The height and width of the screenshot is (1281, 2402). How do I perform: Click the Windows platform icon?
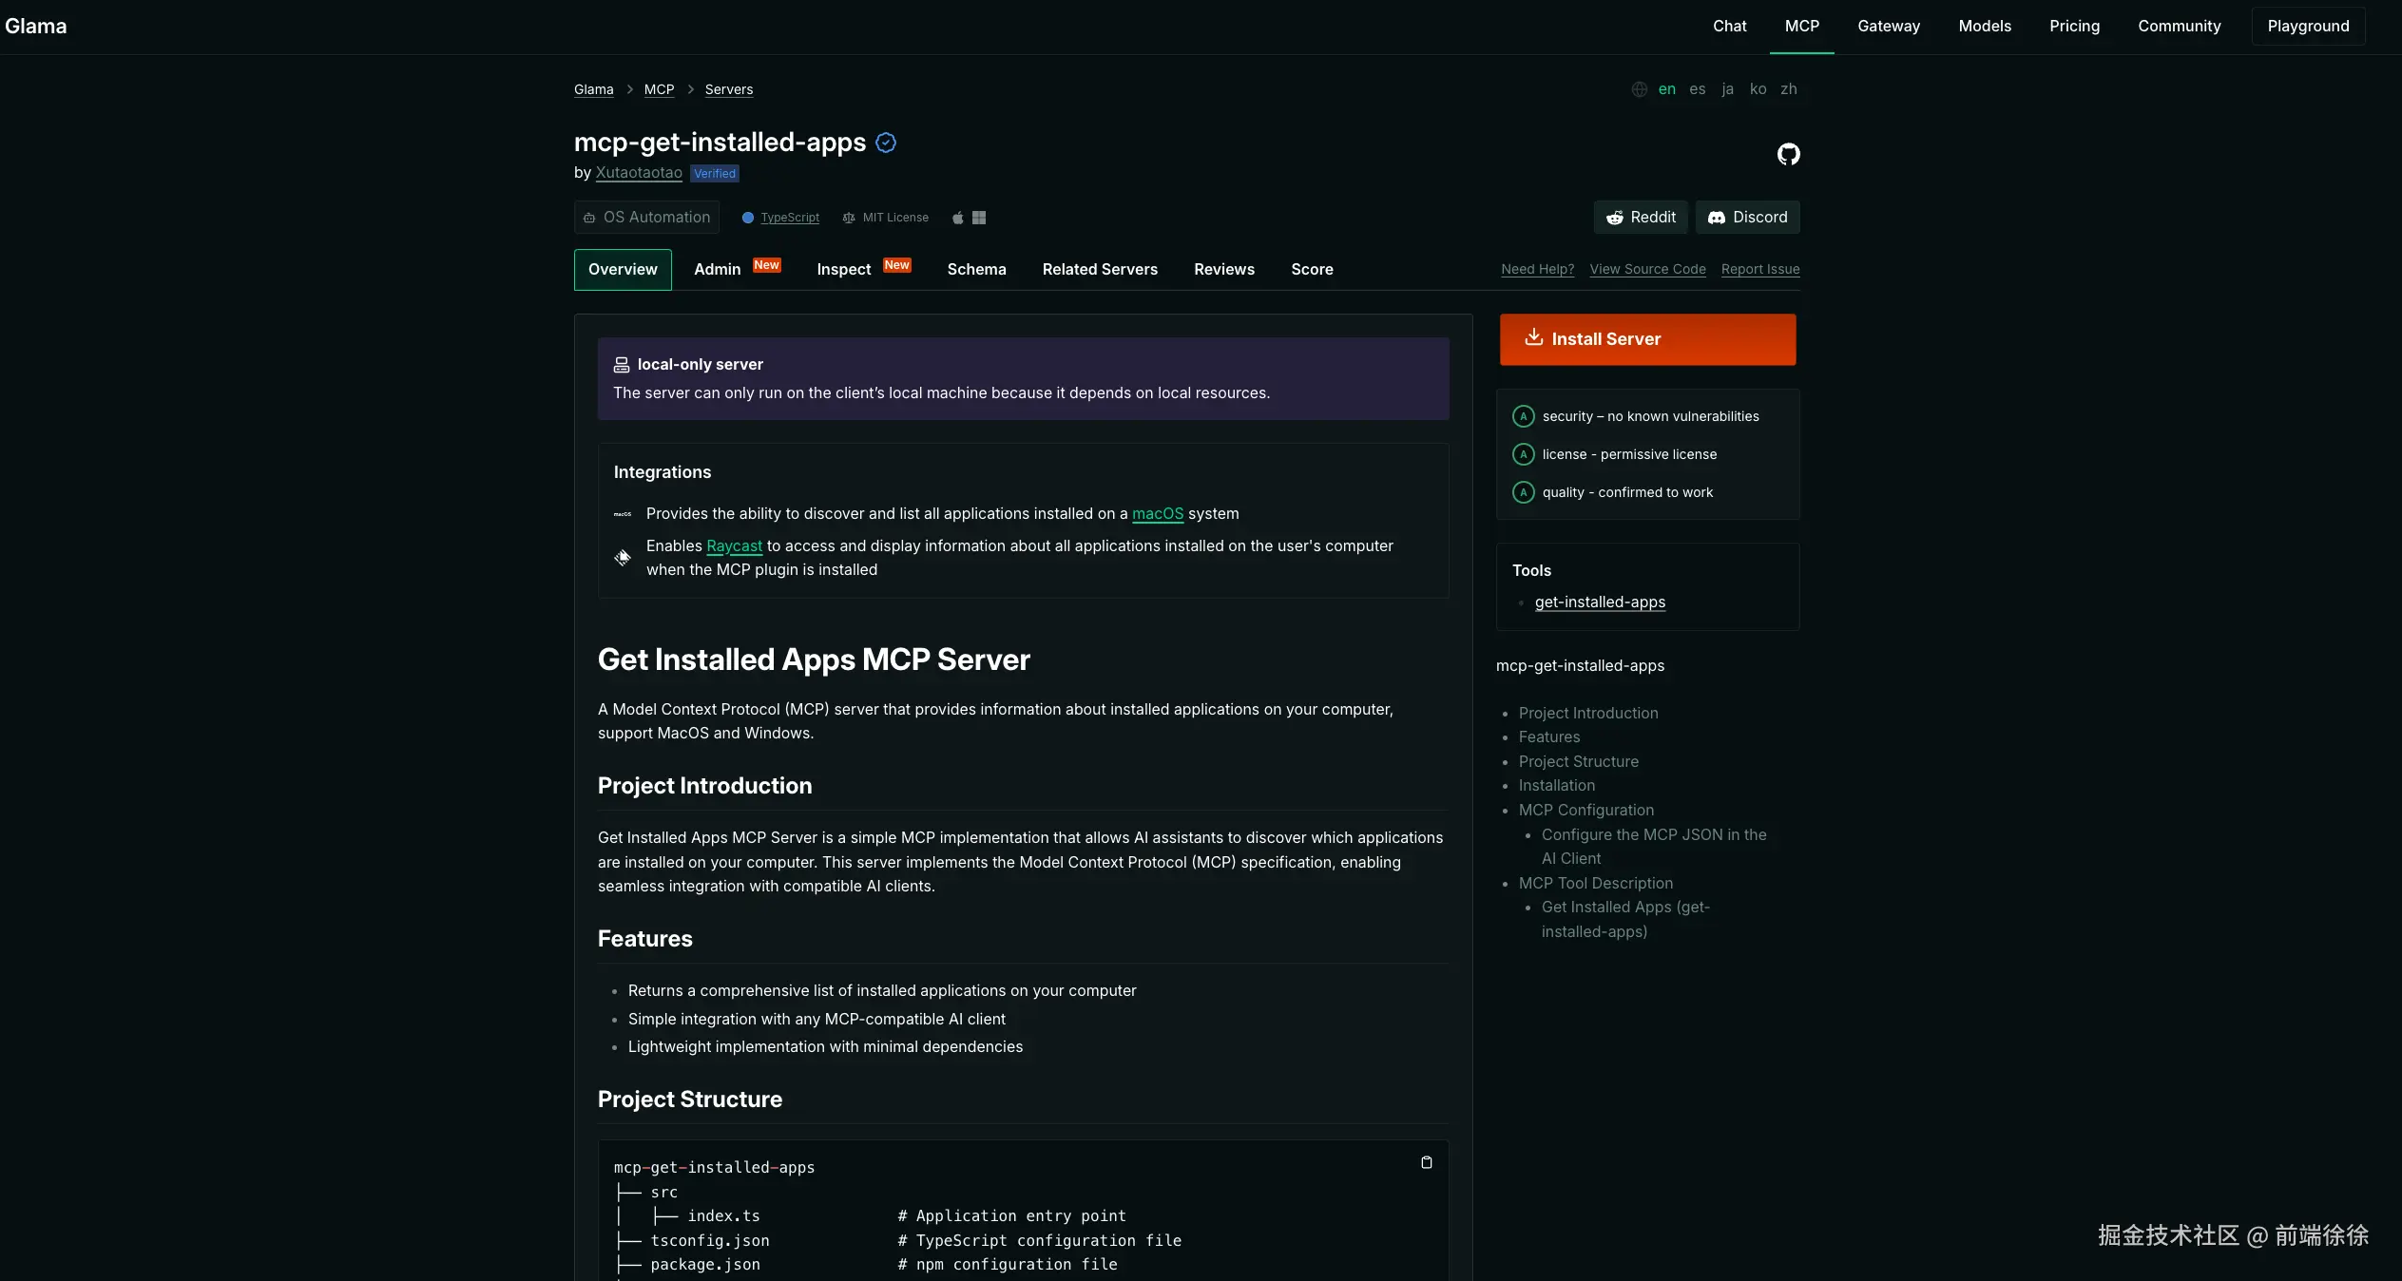click(979, 218)
